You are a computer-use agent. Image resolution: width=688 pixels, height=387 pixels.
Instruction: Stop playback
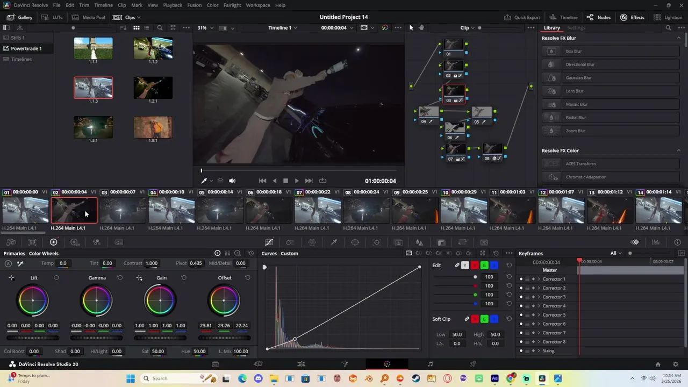285,181
